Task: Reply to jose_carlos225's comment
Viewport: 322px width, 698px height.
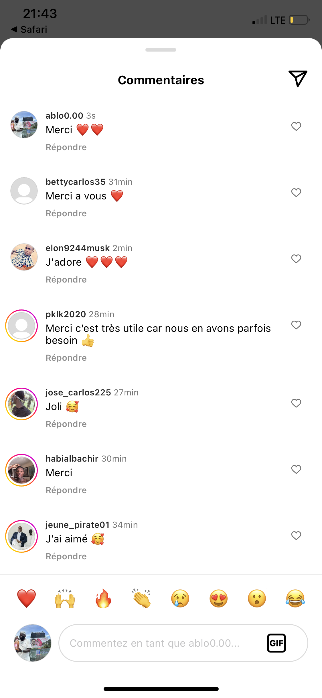Action: coord(66,424)
